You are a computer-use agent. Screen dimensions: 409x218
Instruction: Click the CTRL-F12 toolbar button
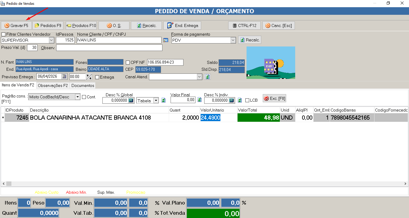pyautogui.click(x=244, y=25)
